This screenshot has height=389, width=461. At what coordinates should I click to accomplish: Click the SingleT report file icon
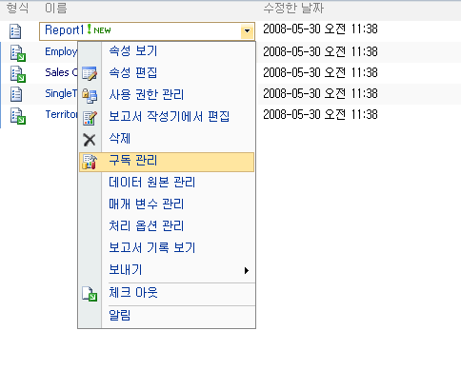(16, 94)
